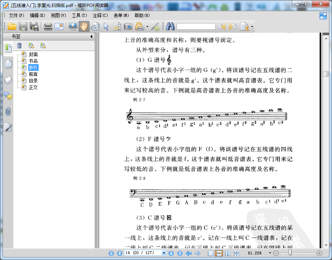Screen dimensions: 332x260
Task: Open a PDF file with folder icon
Action: [x=12, y=26]
